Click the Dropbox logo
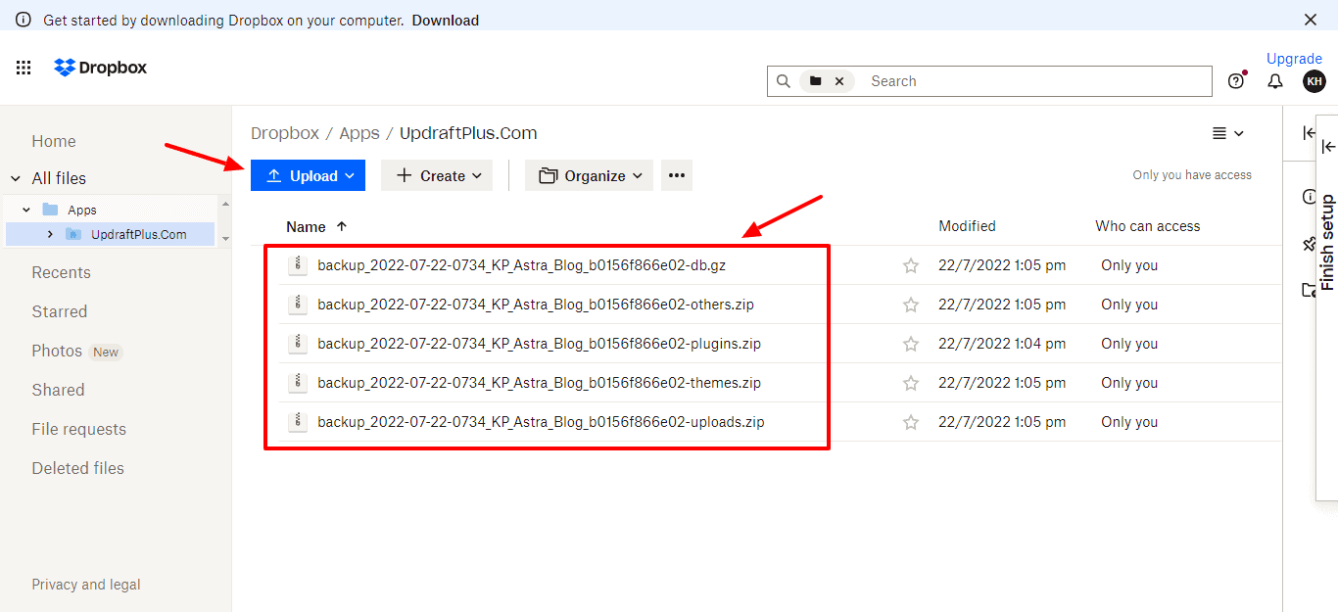This screenshot has width=1338, height=612. coord(101,68)
